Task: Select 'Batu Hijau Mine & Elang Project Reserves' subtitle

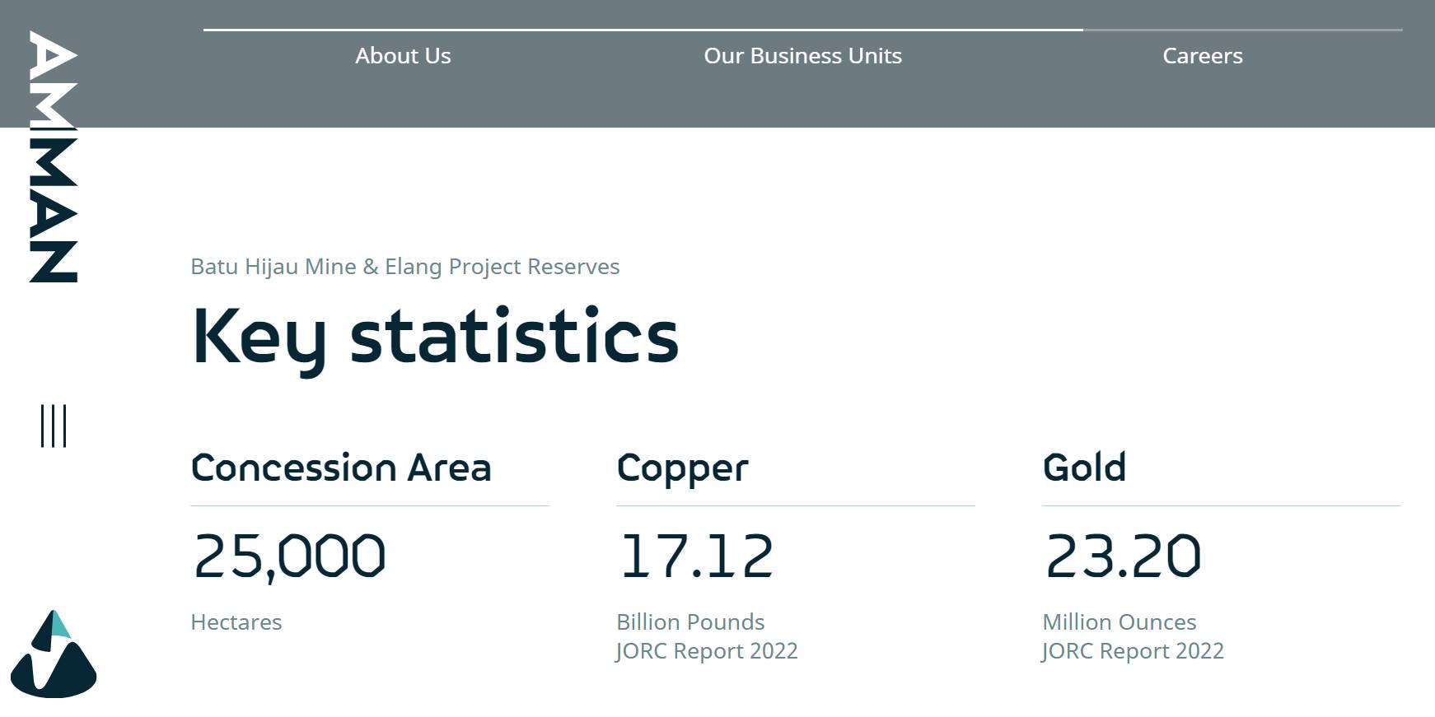Action: (405, 267)
